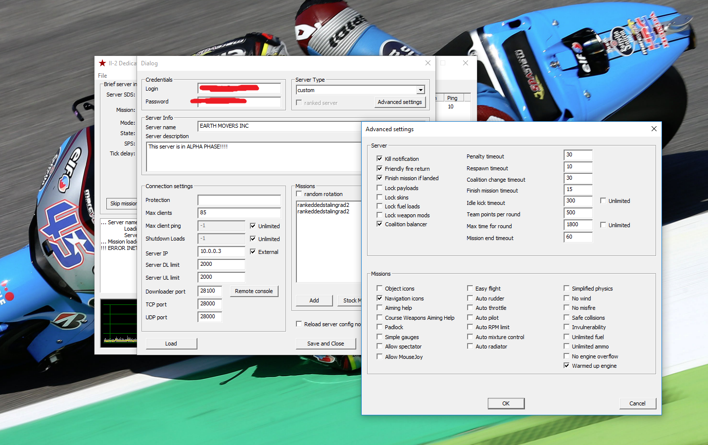Enable Auto radiator checkbox
Screen dimensions: 708x445
[x=470, y=346]
